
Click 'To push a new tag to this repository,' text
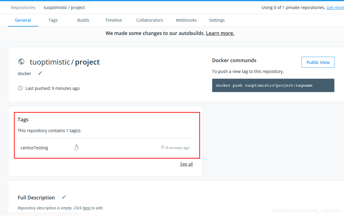248,71
